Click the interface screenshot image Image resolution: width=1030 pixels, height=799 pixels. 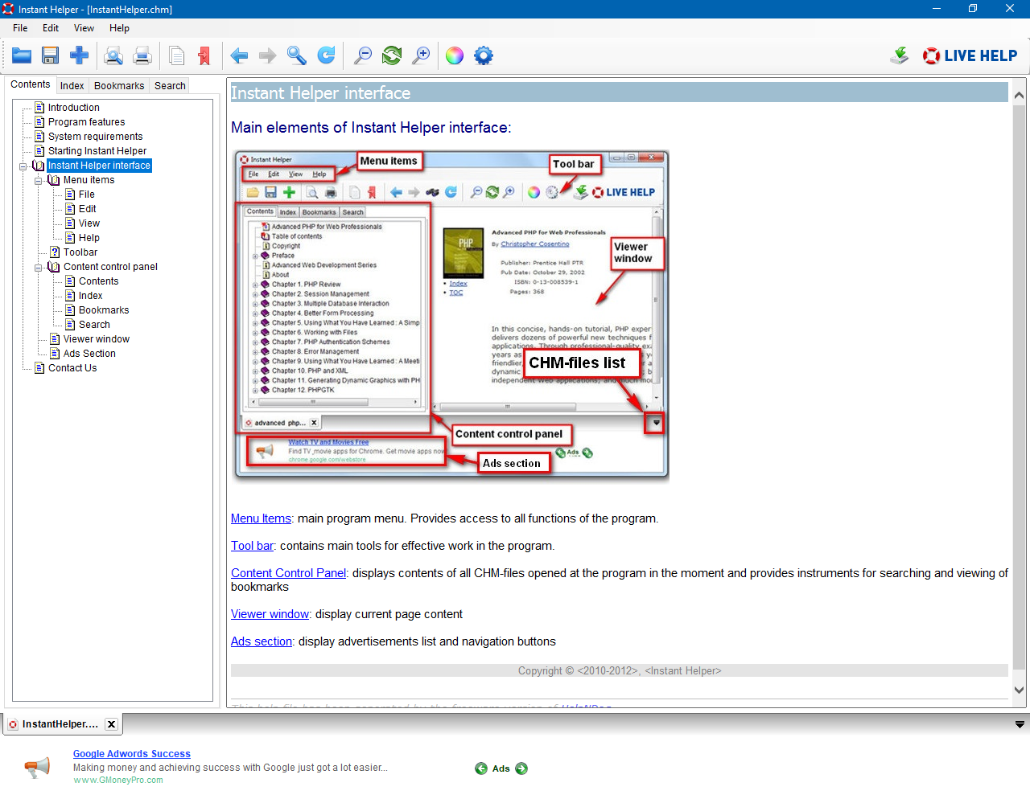click(451, 316)
